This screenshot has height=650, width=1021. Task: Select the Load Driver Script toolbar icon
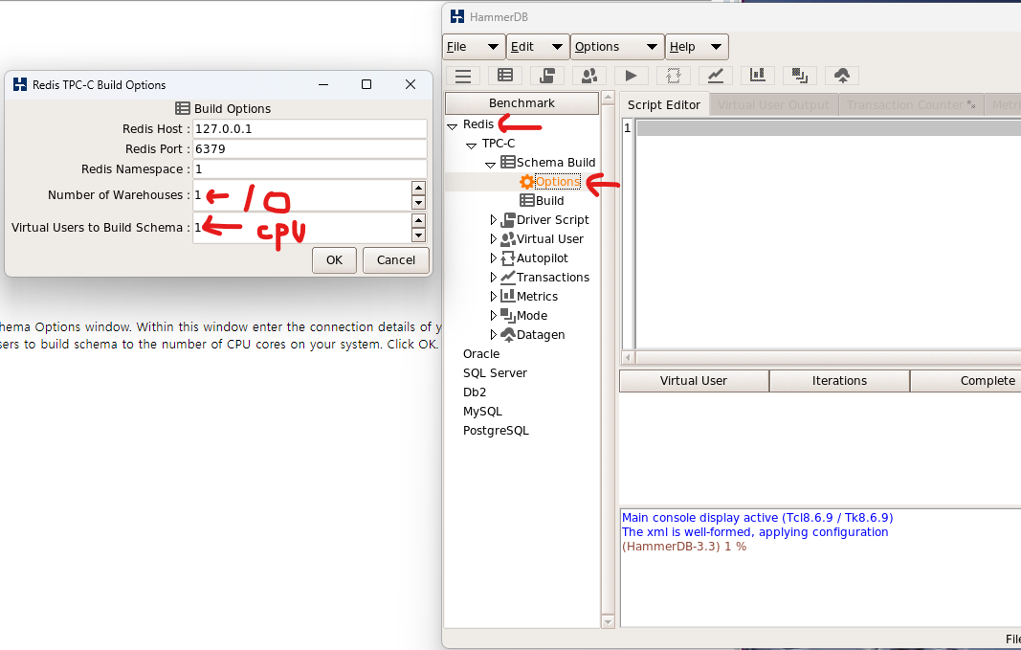pyautogui.click(x=545, y=75)
